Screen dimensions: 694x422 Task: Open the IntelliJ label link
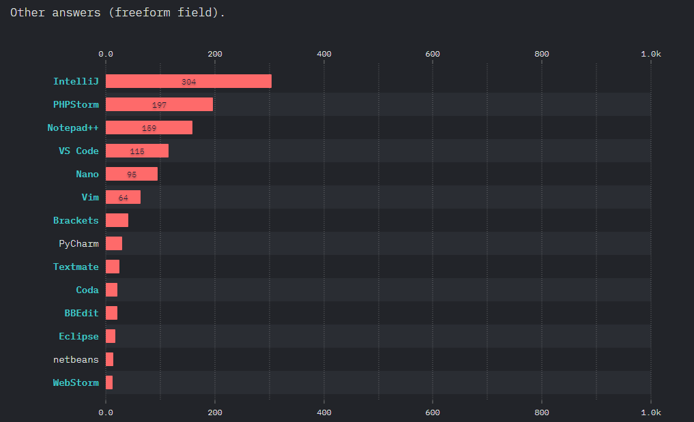click(x=76, y=81)
